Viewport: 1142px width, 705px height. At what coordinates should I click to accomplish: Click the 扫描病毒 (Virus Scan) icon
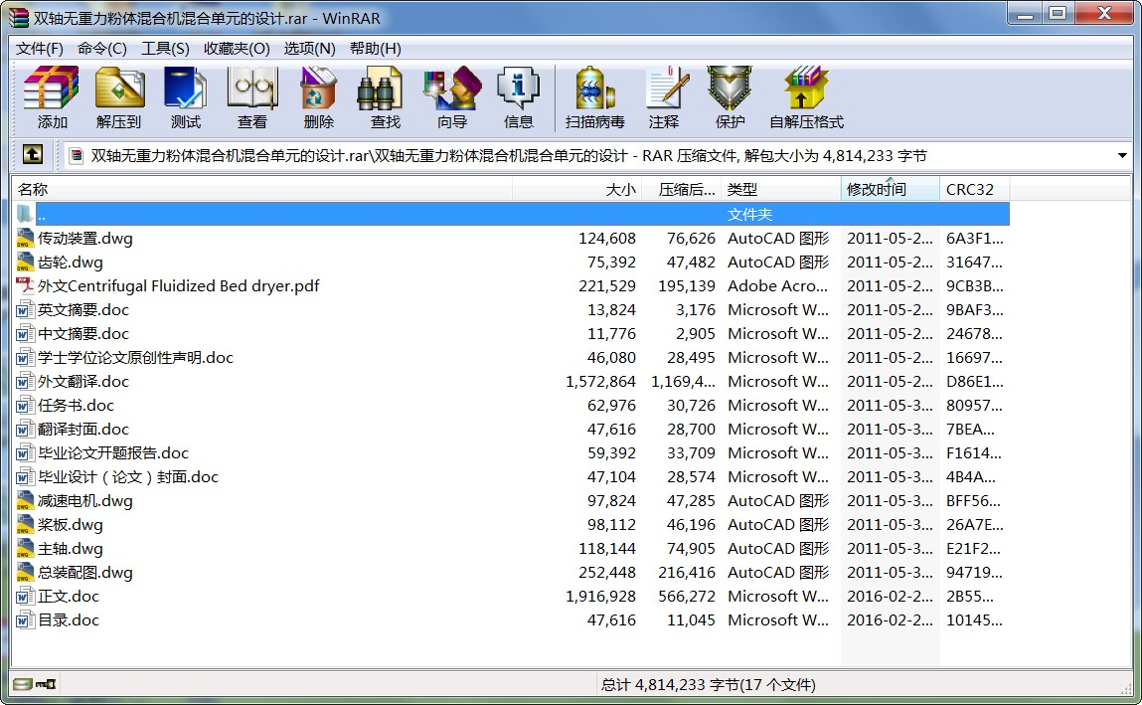(x=594, y=97)
